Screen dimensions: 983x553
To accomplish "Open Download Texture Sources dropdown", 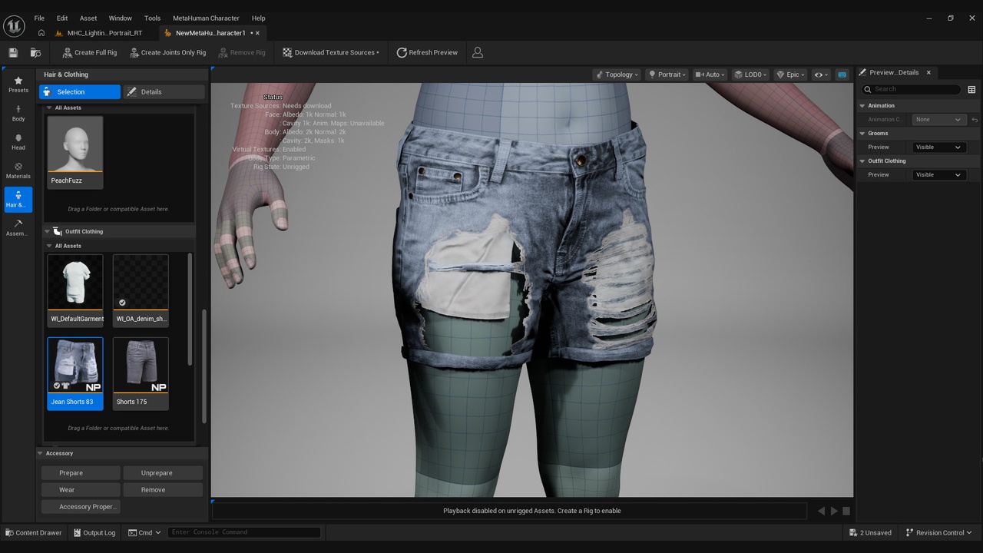I will pos(331,52).
